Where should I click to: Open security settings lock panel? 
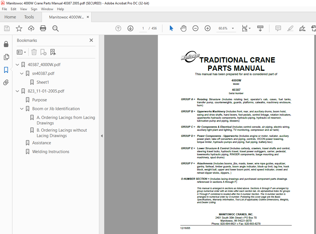pyautogui.click(x=6, y=44)
